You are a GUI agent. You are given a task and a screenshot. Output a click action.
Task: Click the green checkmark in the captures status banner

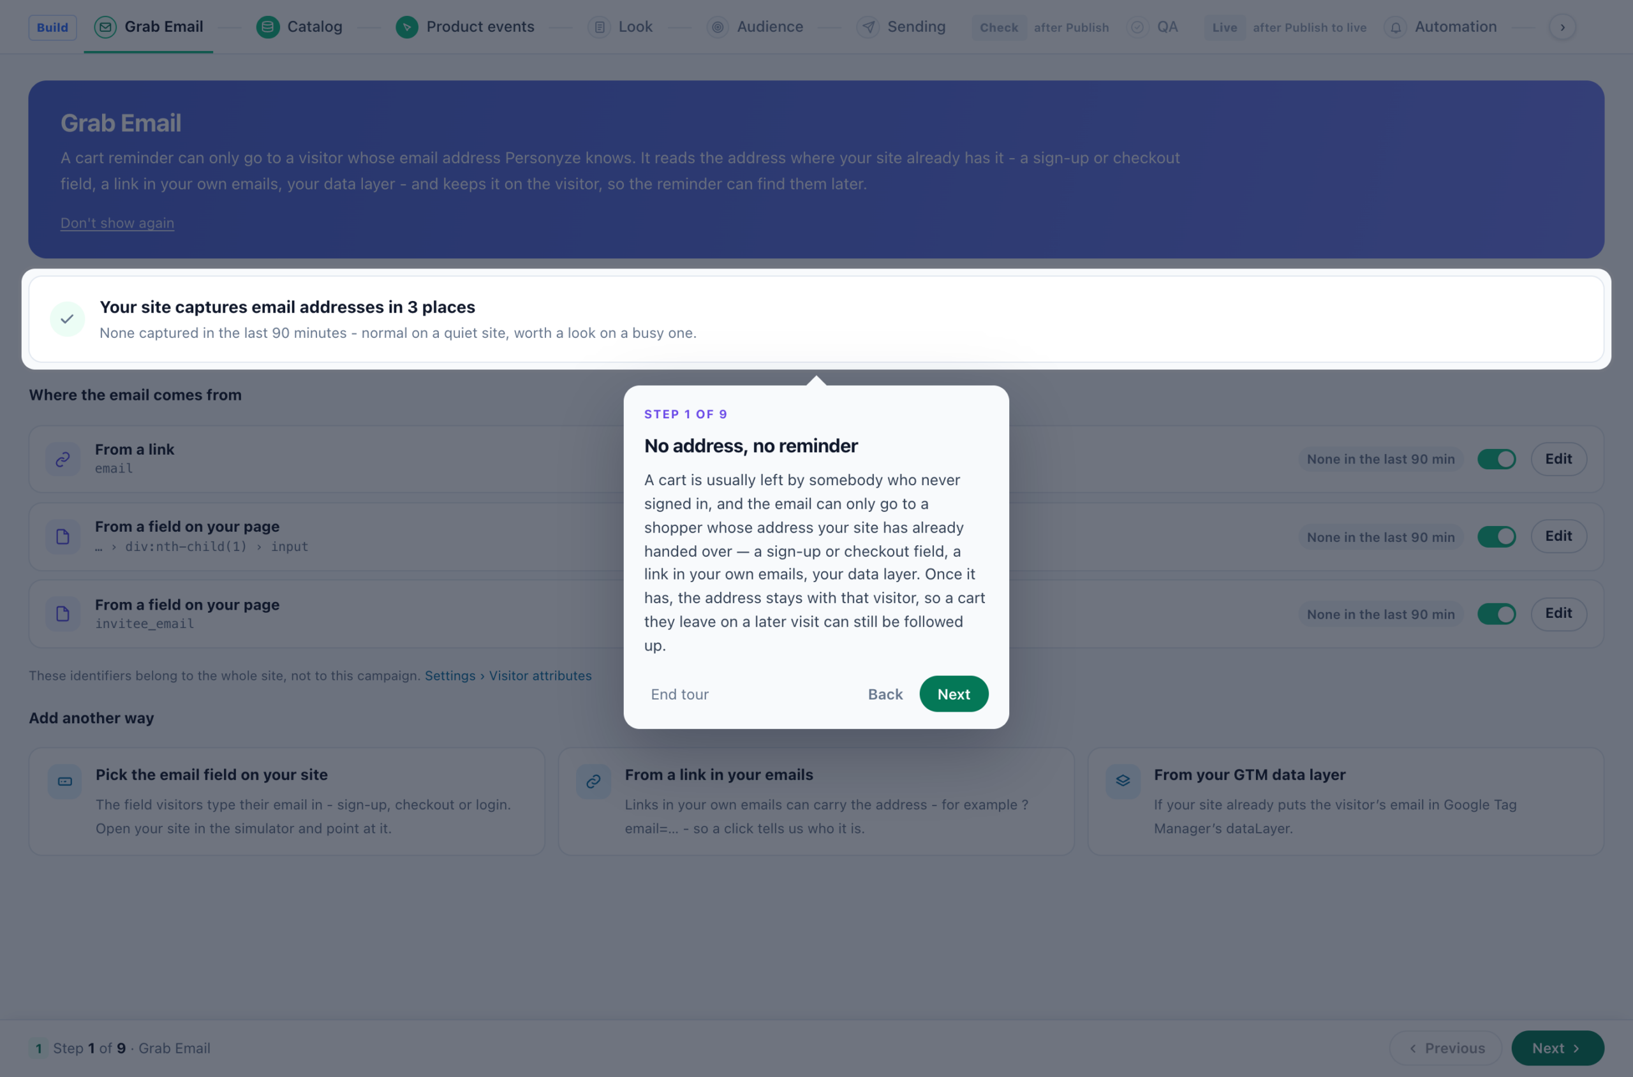coord(68,319)
